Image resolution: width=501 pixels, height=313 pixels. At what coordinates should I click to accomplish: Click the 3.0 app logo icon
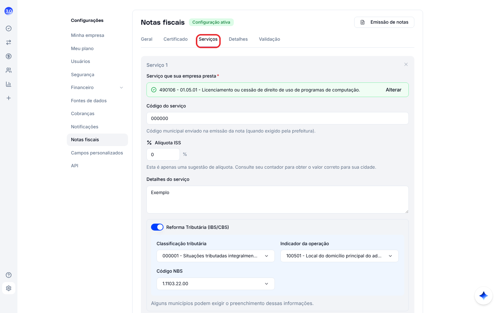[x=9, y=11]
